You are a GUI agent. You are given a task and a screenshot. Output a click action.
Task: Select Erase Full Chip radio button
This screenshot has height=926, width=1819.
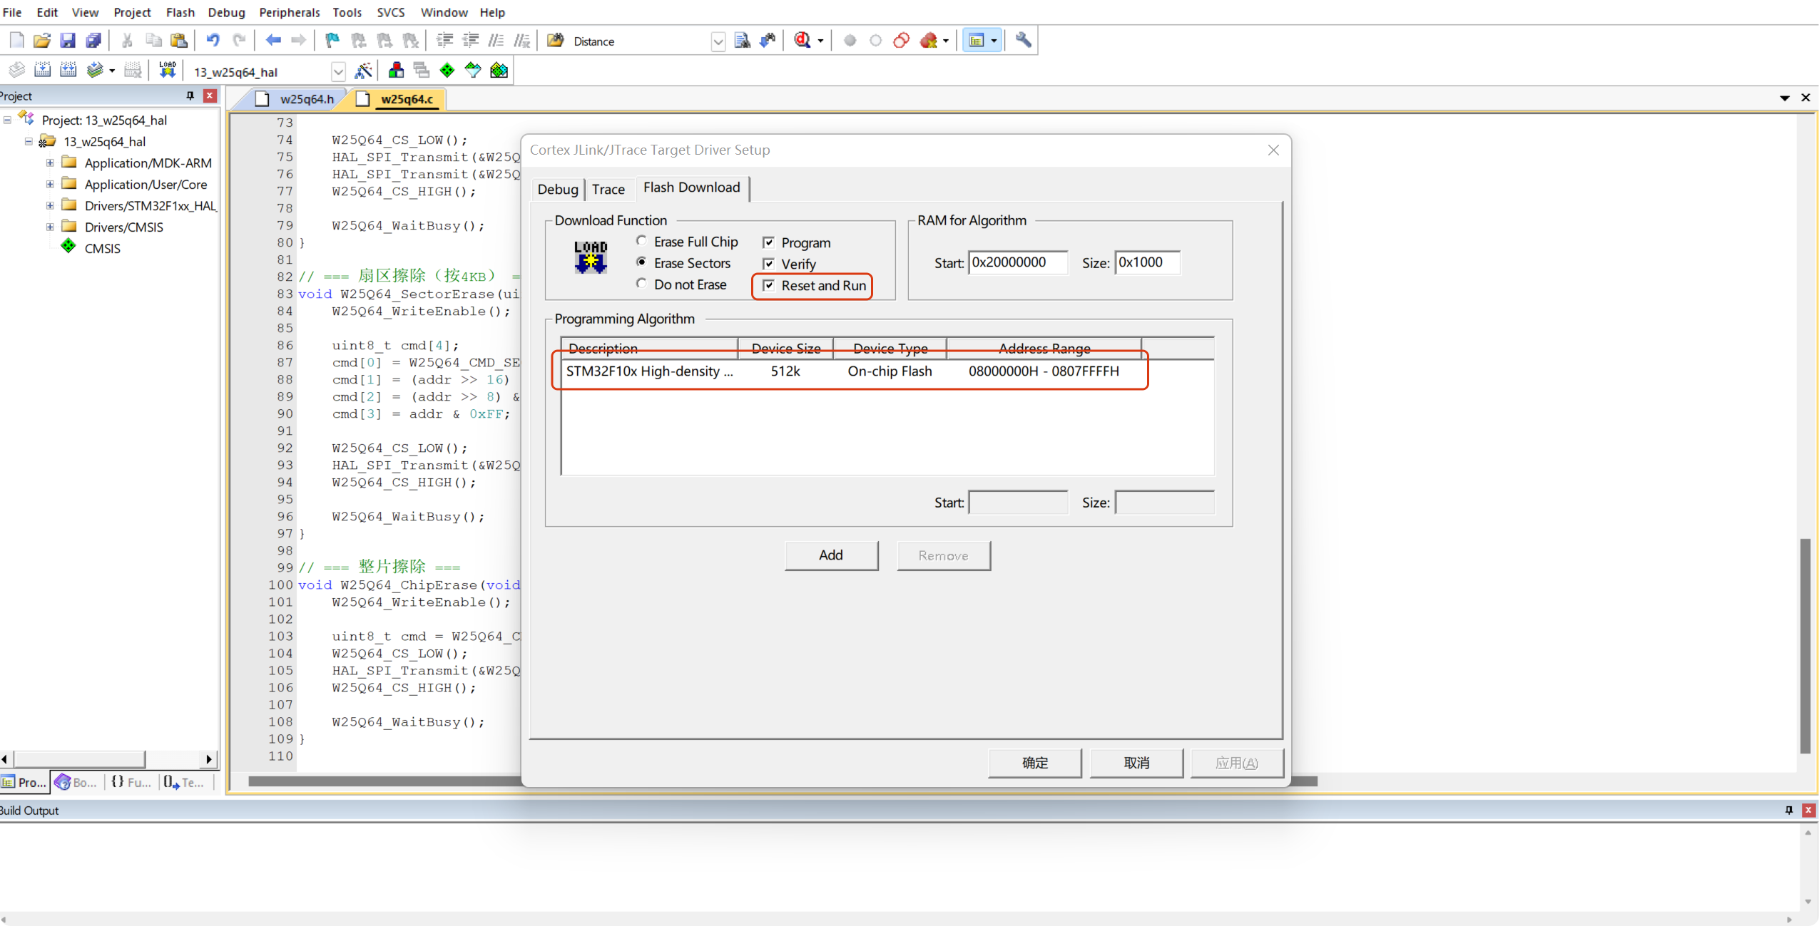[641, 241]
